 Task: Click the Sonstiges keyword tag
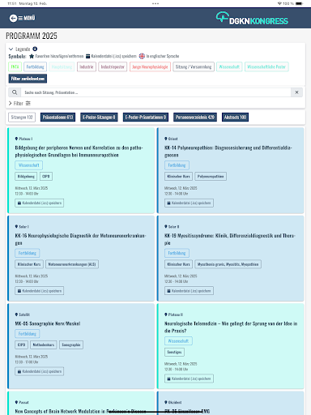tap(174, 352)
